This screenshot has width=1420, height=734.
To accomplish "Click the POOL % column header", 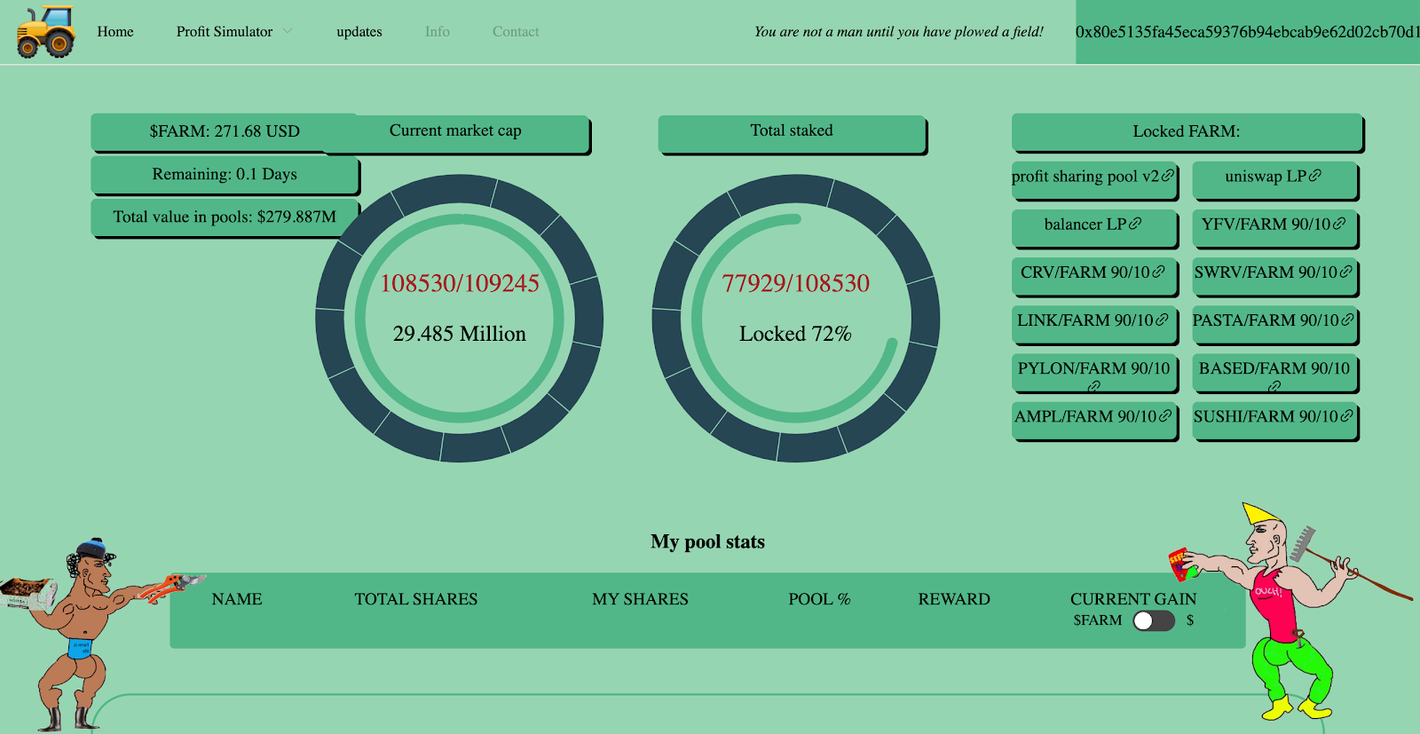I will 819,599.
